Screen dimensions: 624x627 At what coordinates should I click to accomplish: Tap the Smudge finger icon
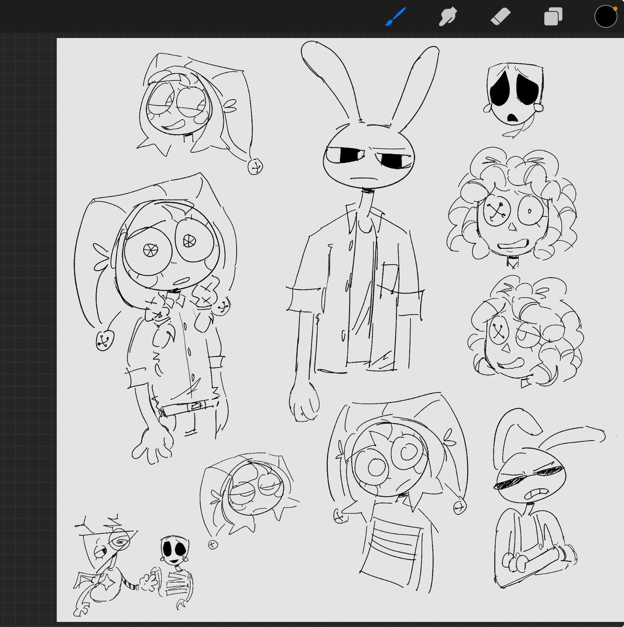pyautogui.click(x=448, y=16)
